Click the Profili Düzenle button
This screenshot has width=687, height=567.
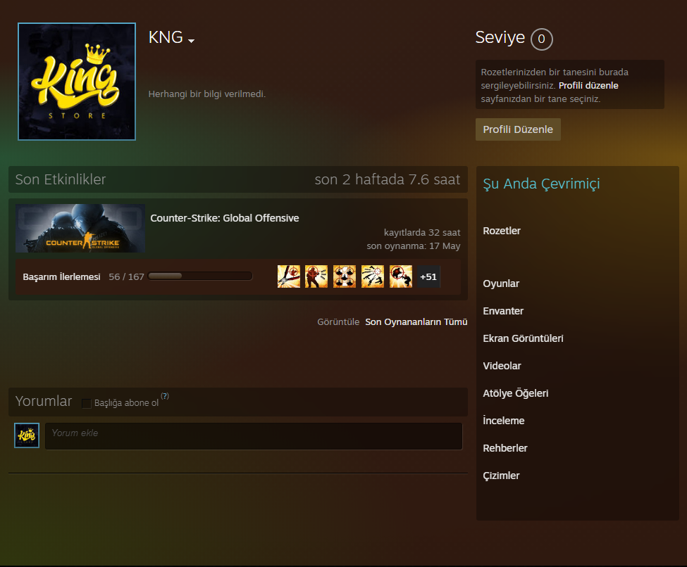pyautogui.click(x=518, y=129)
